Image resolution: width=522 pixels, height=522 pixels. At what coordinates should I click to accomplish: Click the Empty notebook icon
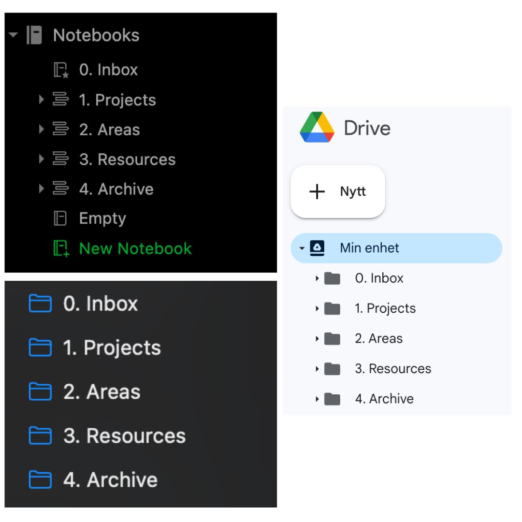(60, 218)
